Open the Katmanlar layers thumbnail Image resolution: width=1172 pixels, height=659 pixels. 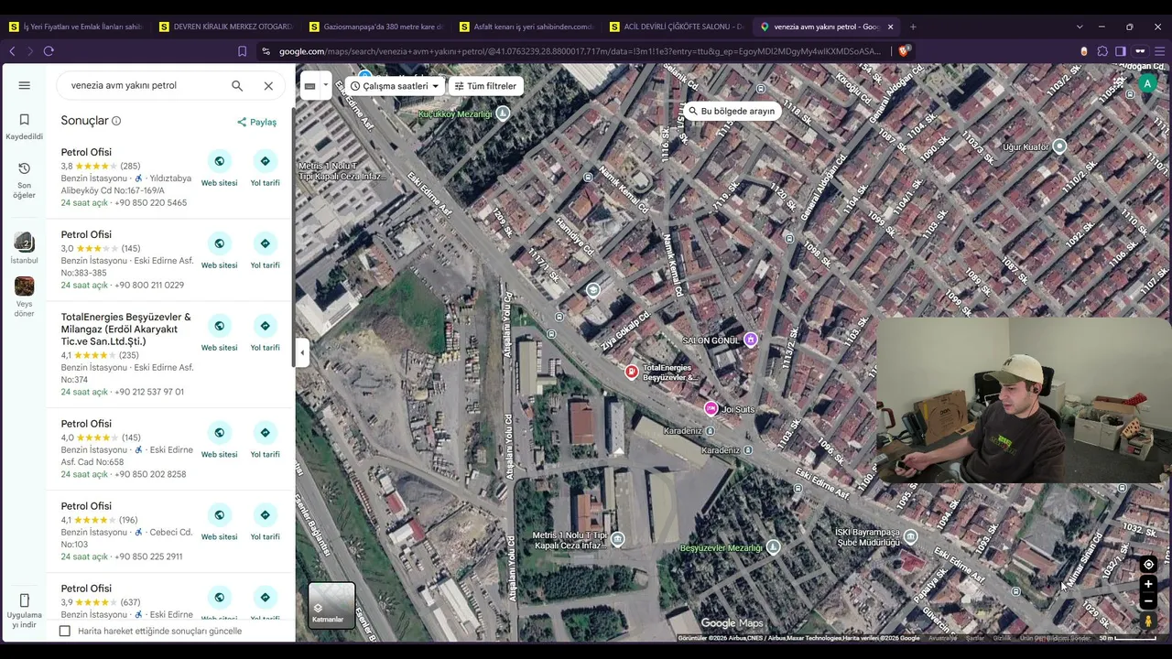pos(331,605)
